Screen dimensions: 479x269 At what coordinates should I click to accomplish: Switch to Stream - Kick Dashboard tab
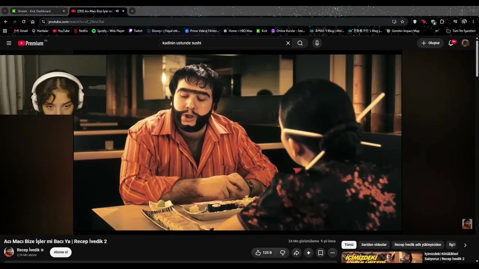(x=38, y=11)
